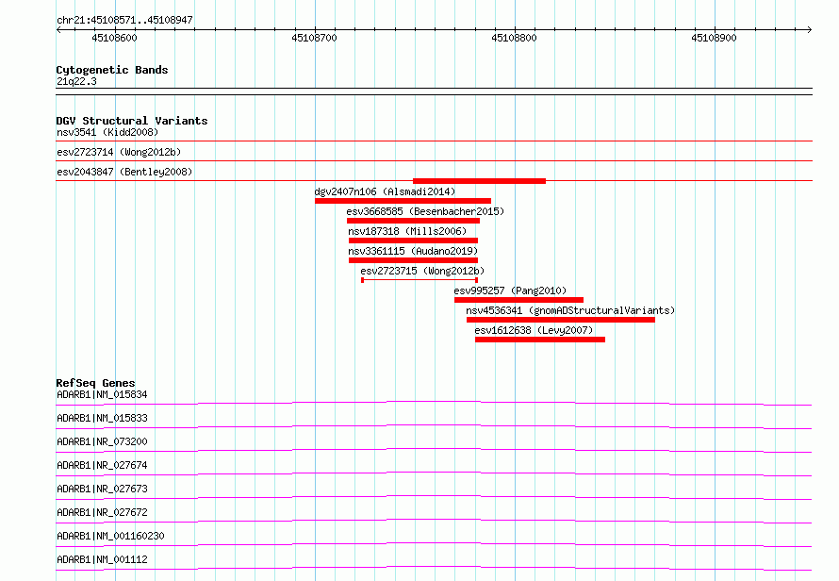
Task: Click the esv1612638 red bar
Action: [540, 340]
